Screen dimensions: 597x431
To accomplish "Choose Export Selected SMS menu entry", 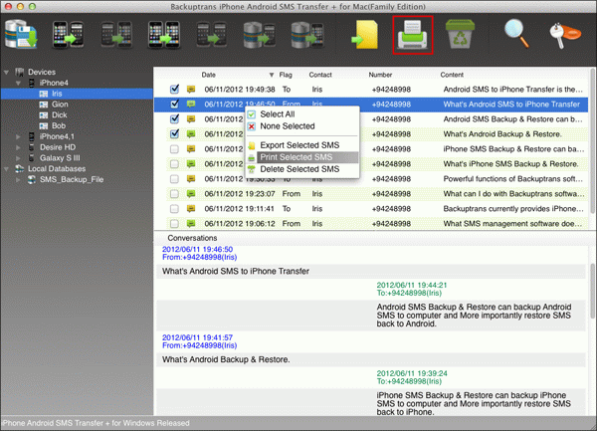I will pyautogui.click(x=299, y=145).
